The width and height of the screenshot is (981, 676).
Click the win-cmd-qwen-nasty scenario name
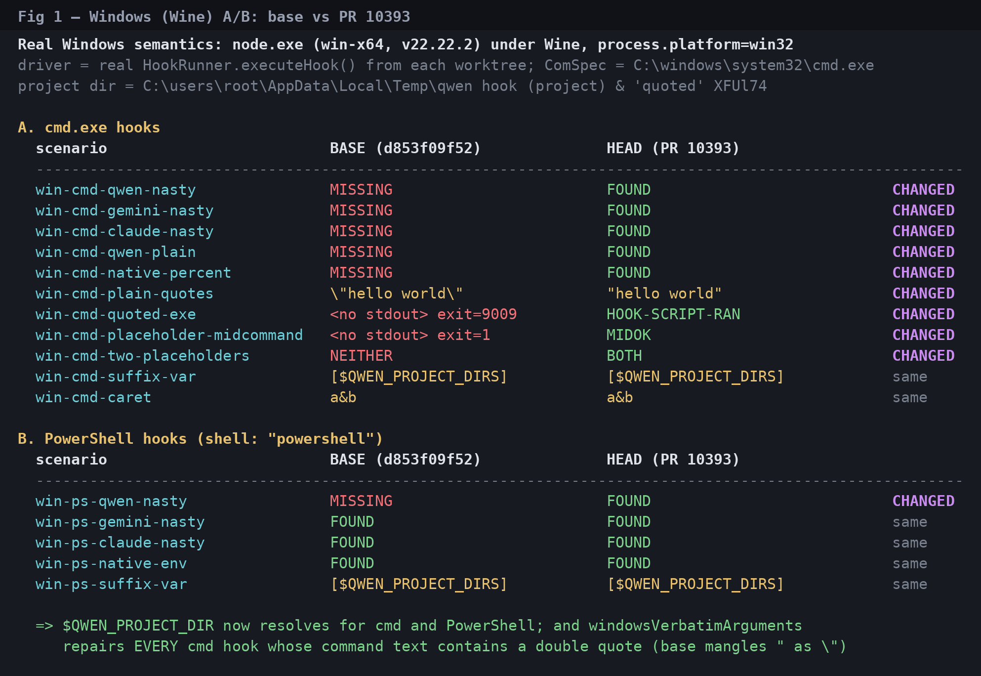[x=116, y=190]
